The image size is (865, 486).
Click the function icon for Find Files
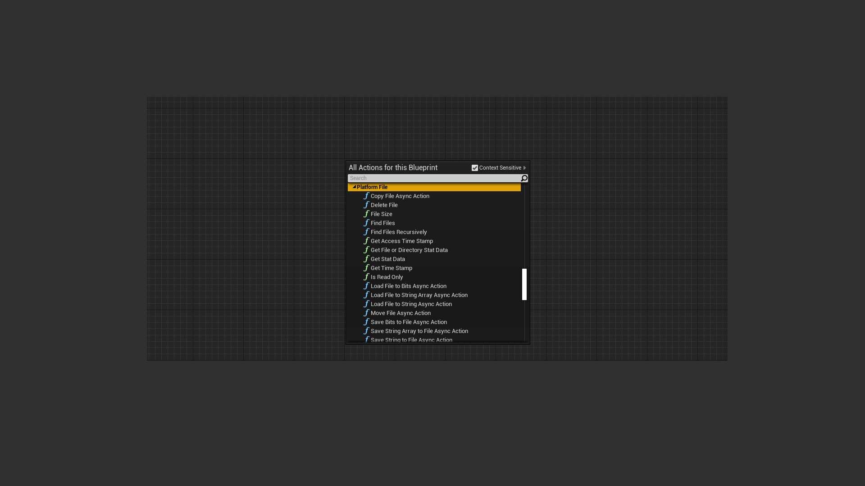[x=366, y=223]
